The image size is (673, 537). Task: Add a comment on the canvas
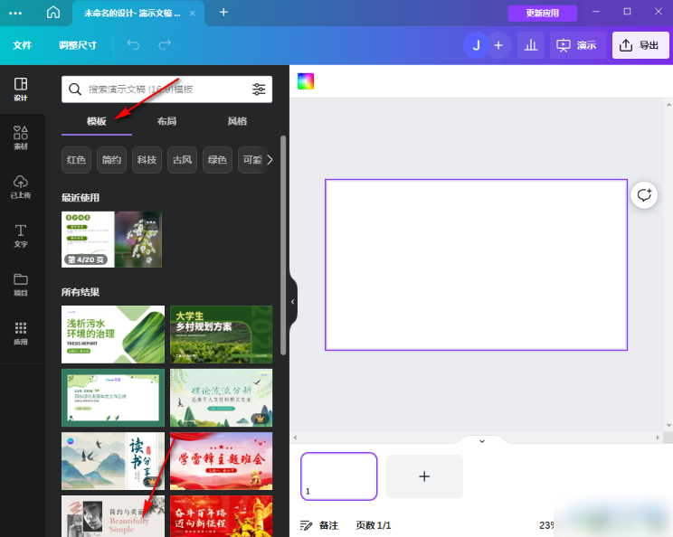644,194
